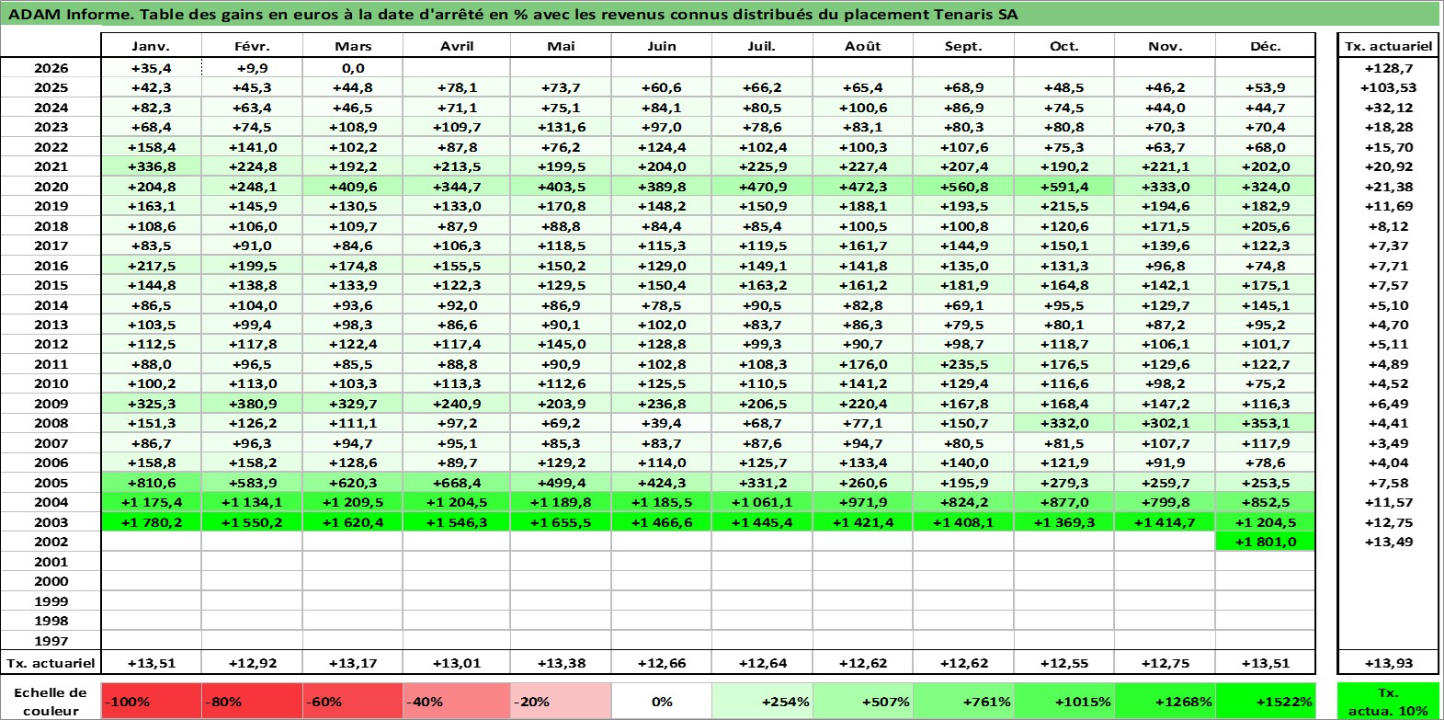This screenshot has width=1444, height=720.
Task: Select the -80% color scale swatch
Action: 252,701
